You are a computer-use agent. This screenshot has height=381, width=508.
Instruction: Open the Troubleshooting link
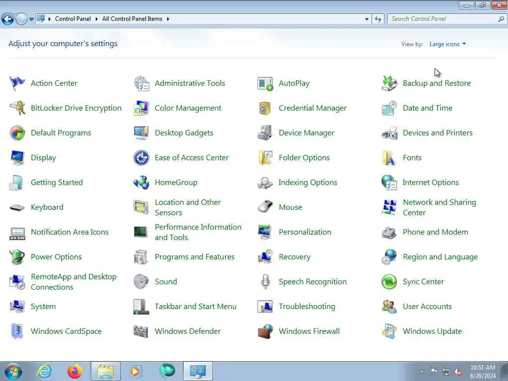[307, 307]
